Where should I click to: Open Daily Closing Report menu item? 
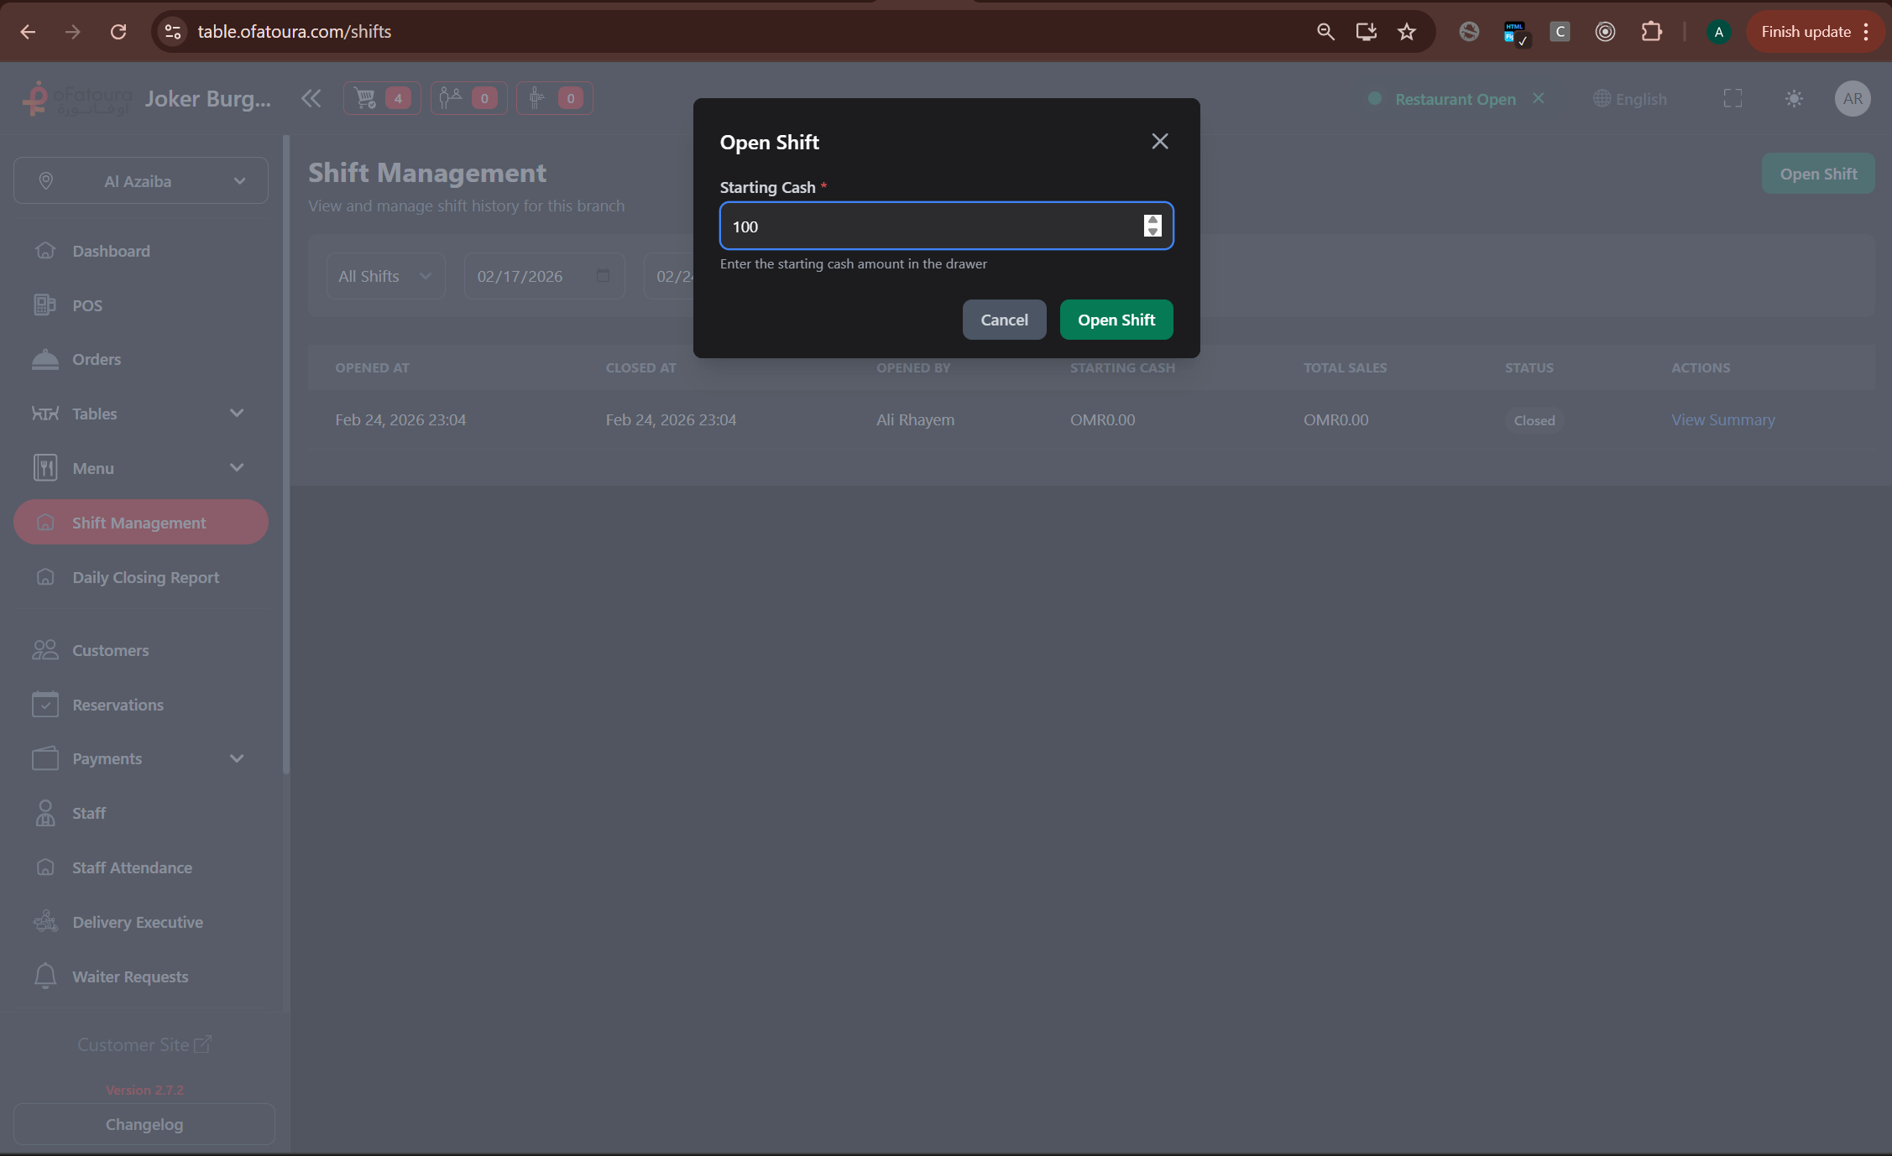click(145, 577)
